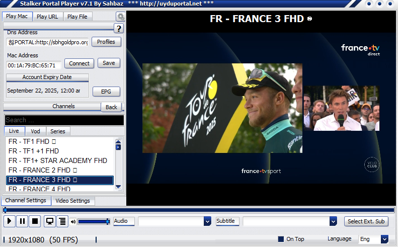Click the Mac Address input field

coord(34,65)
